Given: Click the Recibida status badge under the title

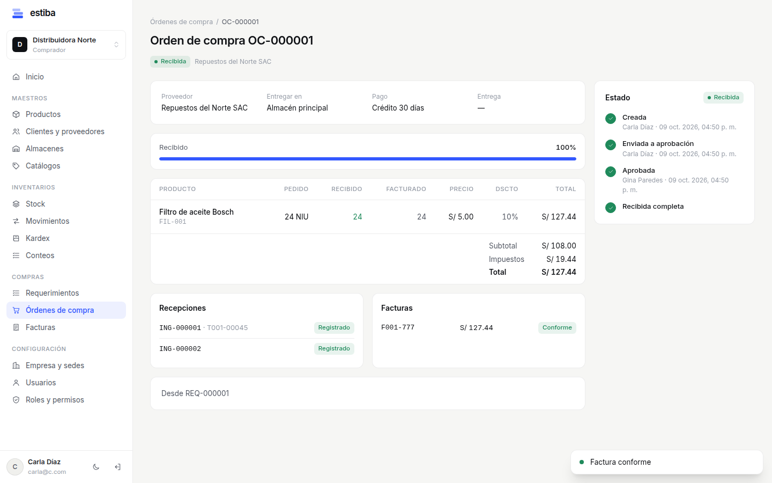Looking at the screenshot, I should [x=170, y=62].
